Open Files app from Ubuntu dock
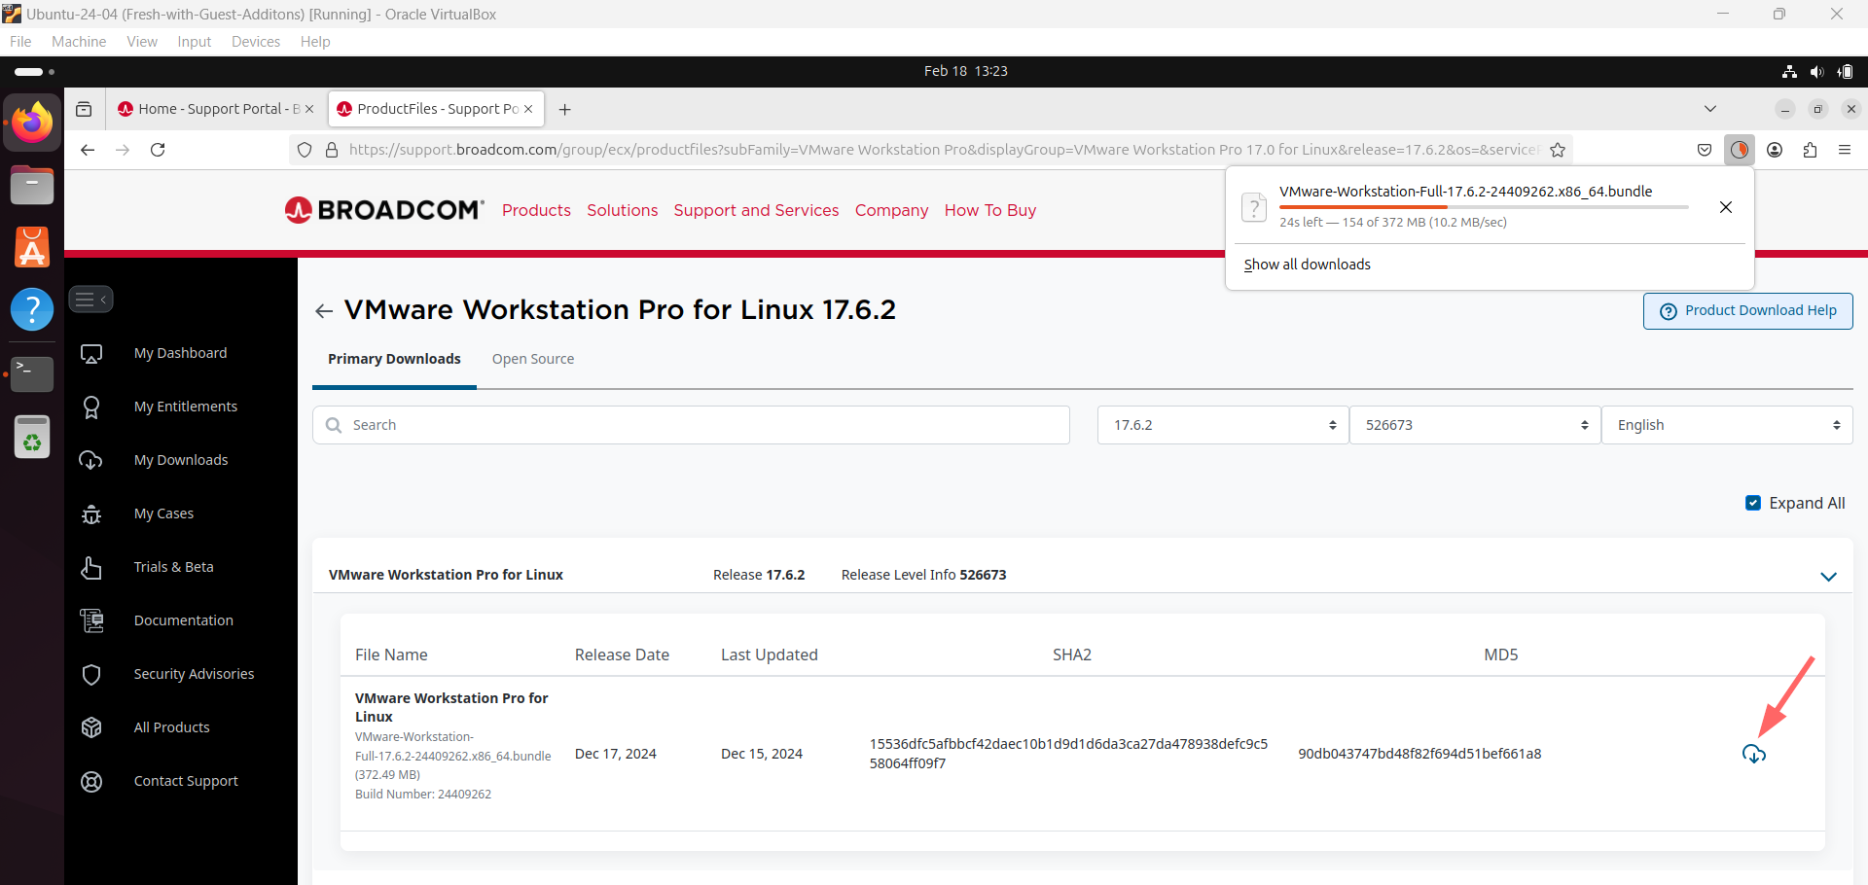Viewport: 1868px width, 885px height. (32, 185)
